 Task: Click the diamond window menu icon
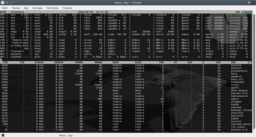(7, 3)
